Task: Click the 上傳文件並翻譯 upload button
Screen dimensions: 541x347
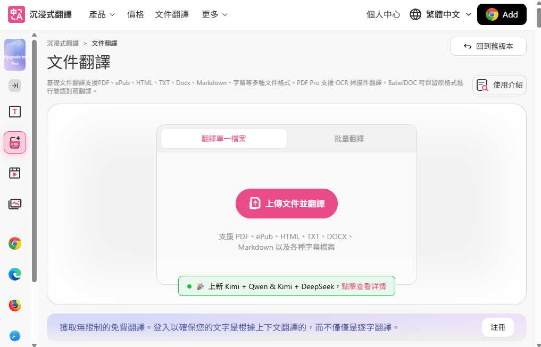Action: click(x=286, y=204)
